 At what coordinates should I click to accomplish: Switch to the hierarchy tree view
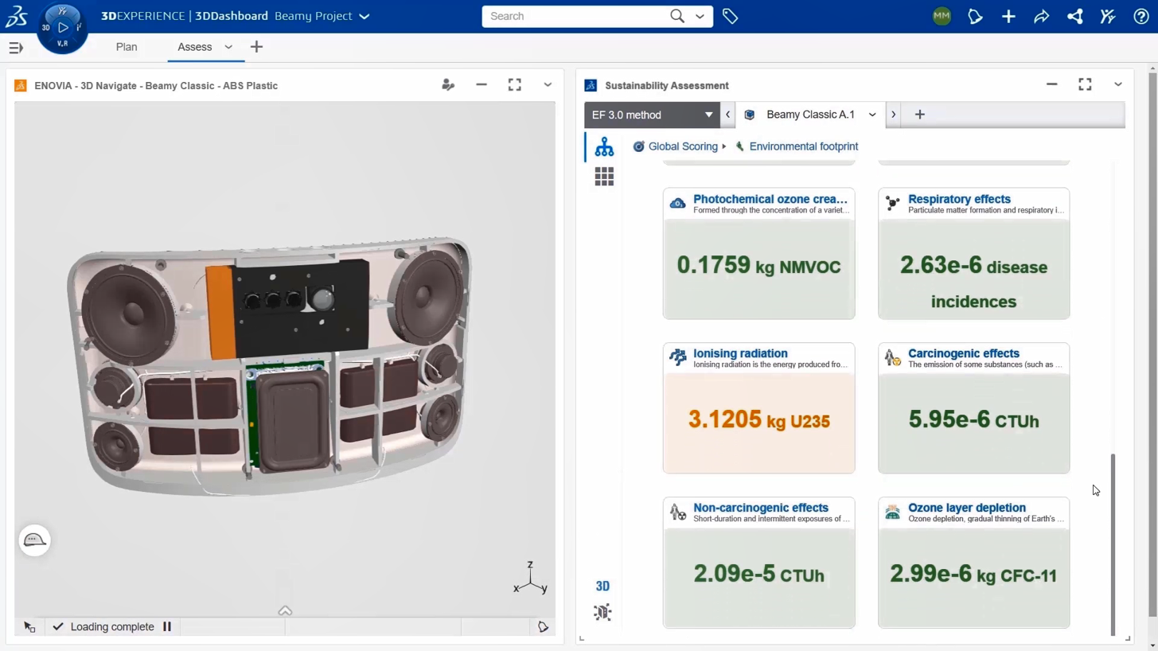click(604, 146)
